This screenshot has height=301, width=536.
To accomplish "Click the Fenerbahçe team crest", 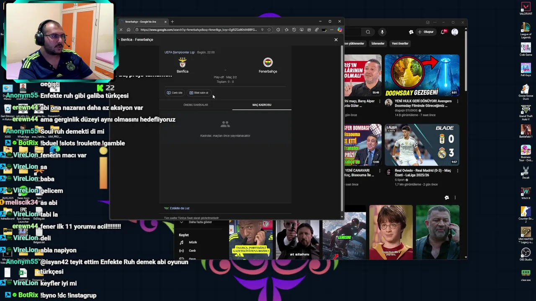I will 268,62.
